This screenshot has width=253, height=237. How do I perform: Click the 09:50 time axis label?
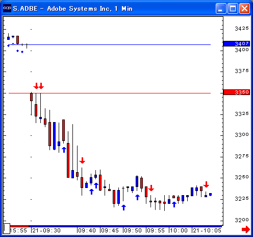coord(133,230)
